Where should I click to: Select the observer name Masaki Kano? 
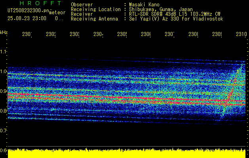pos(144,5)
